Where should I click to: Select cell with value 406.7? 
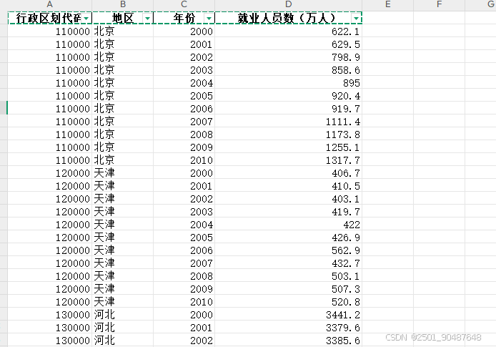click(x=288, y=173)
